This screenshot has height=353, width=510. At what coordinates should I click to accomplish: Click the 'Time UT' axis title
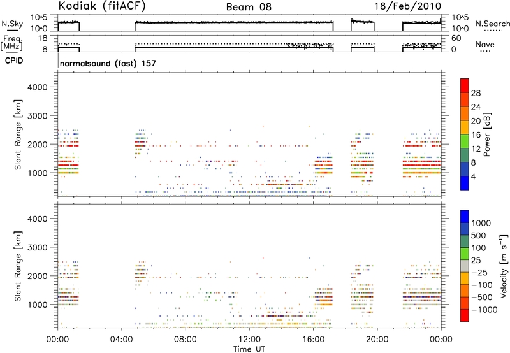[x=249, y=349]
